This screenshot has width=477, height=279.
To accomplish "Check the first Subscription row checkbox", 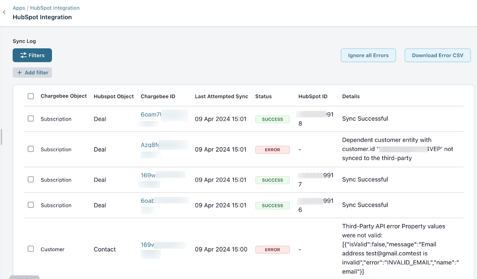I will pyautogui.click(x=31, y=119).
